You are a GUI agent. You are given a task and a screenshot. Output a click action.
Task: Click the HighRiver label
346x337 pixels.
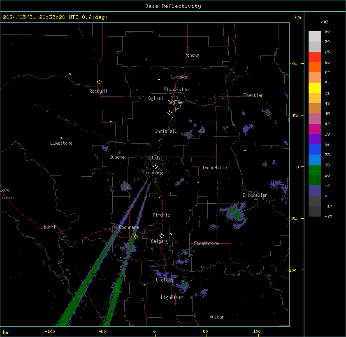(x=172, y=297)
